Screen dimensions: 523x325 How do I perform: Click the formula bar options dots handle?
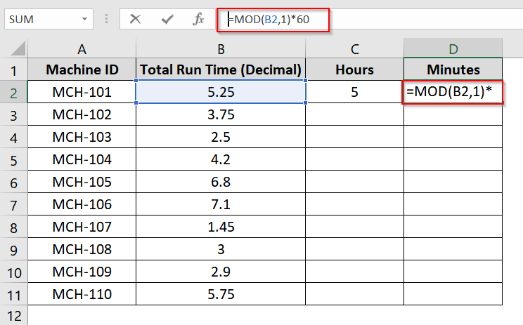point(106,19)
